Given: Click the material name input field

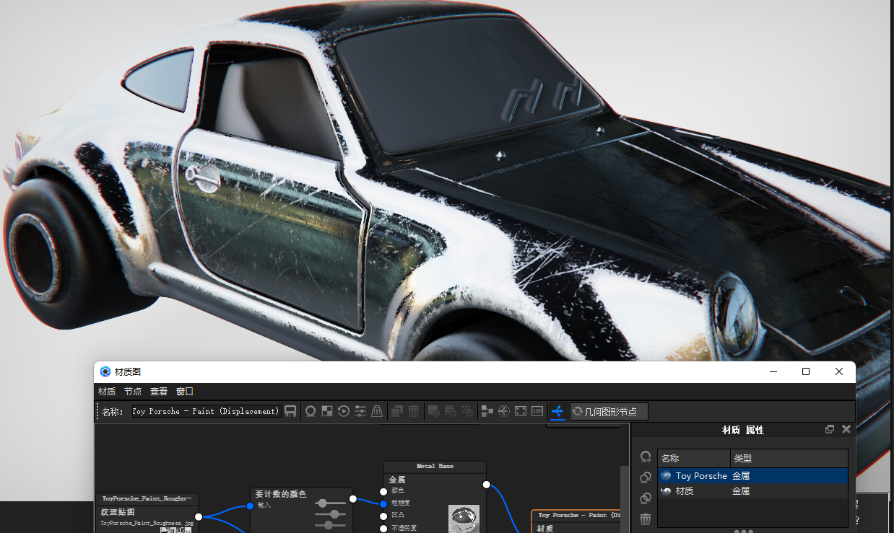Looking at the screenshot, I should point(206,411).
